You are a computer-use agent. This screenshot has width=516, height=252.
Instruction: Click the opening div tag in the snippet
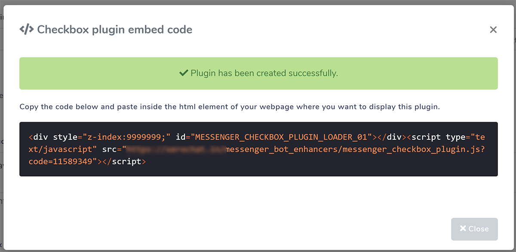point(39,137)
